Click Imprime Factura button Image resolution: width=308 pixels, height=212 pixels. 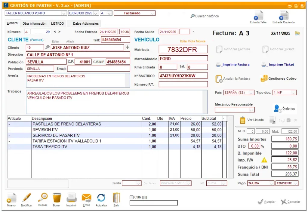point(233,65)
